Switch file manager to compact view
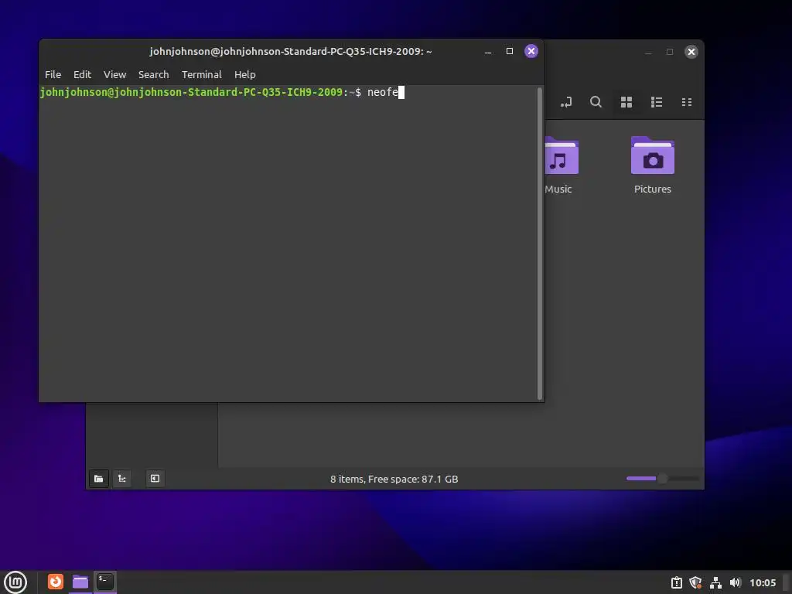This screenshot has height=594, width=792. 687,103
